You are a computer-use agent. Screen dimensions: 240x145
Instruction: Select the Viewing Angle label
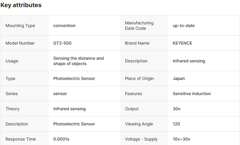(139, 124)
